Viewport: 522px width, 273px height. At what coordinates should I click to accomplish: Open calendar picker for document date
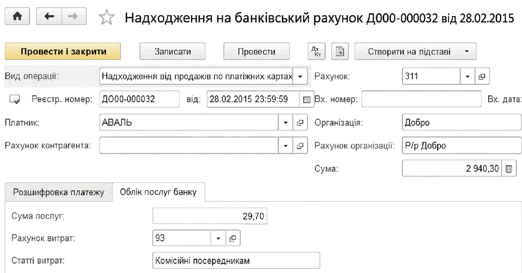pyautogui.click(x=306, y=99)
